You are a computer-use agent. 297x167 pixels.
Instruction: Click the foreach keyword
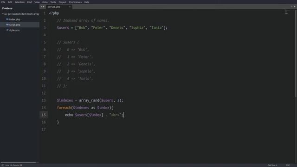click(x=64, y=108)
